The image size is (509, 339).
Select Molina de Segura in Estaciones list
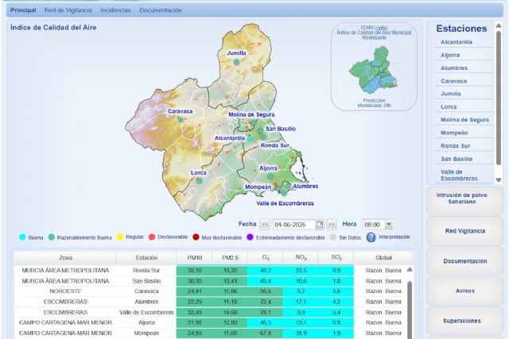464,120
